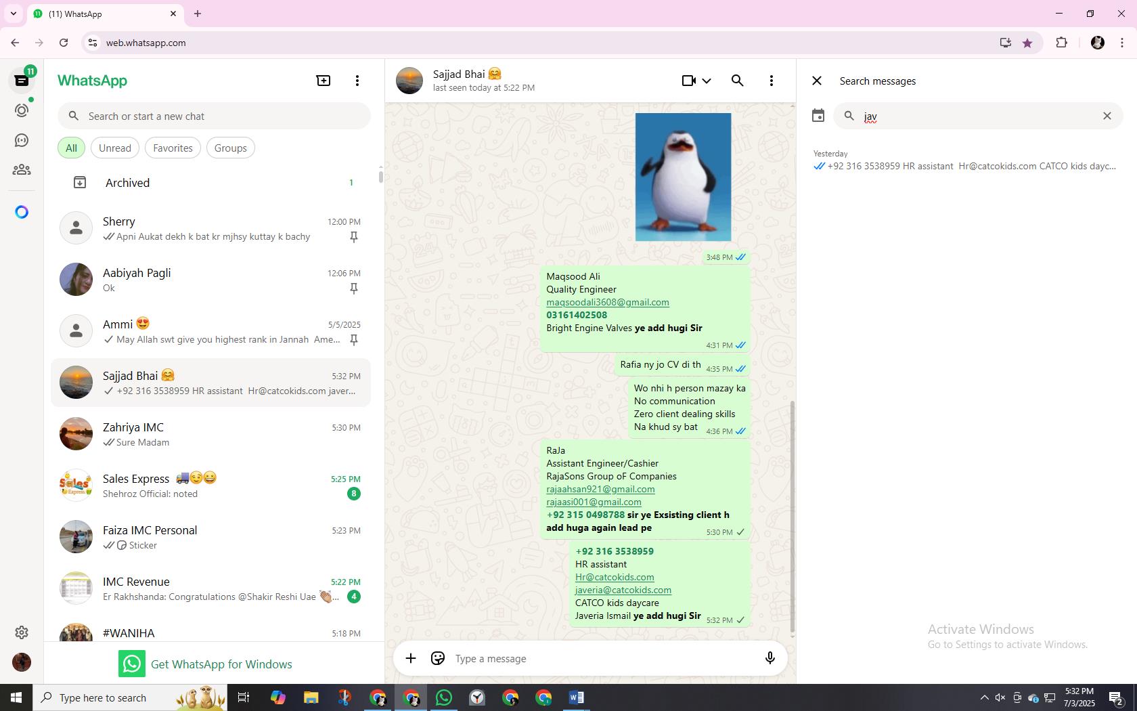Bookmark star icon in address bar
Screen dimensions: 1137x711
[x=1027, y=43]
